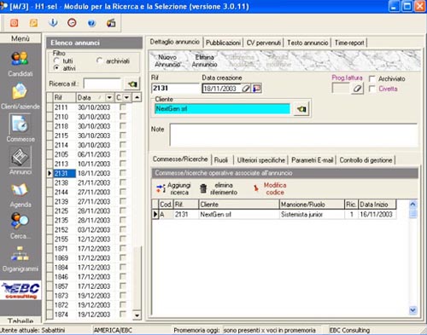Viewport: 427px width, 335px height.
Task: Click the exit door toolbar icon
Action: 111,23
